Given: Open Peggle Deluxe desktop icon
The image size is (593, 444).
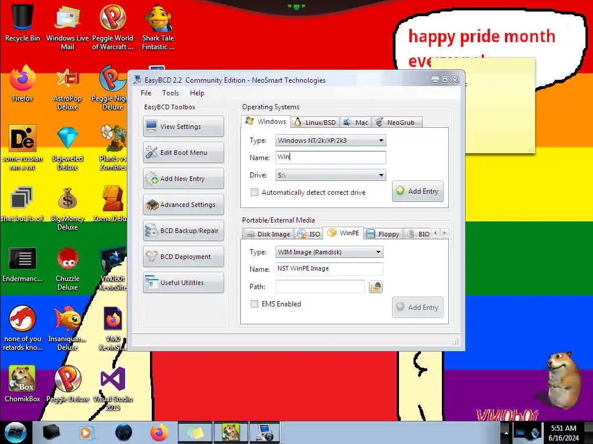Looking at the screenshot, I should pos(68,383).
